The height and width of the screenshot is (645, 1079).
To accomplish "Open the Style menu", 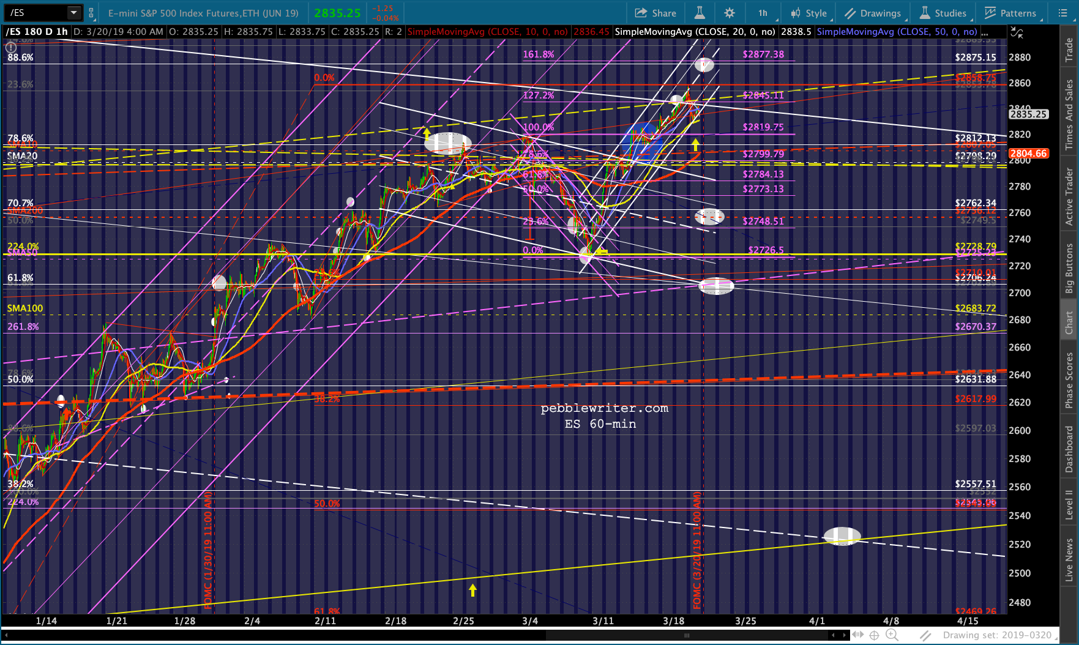I will pos(808,13).
